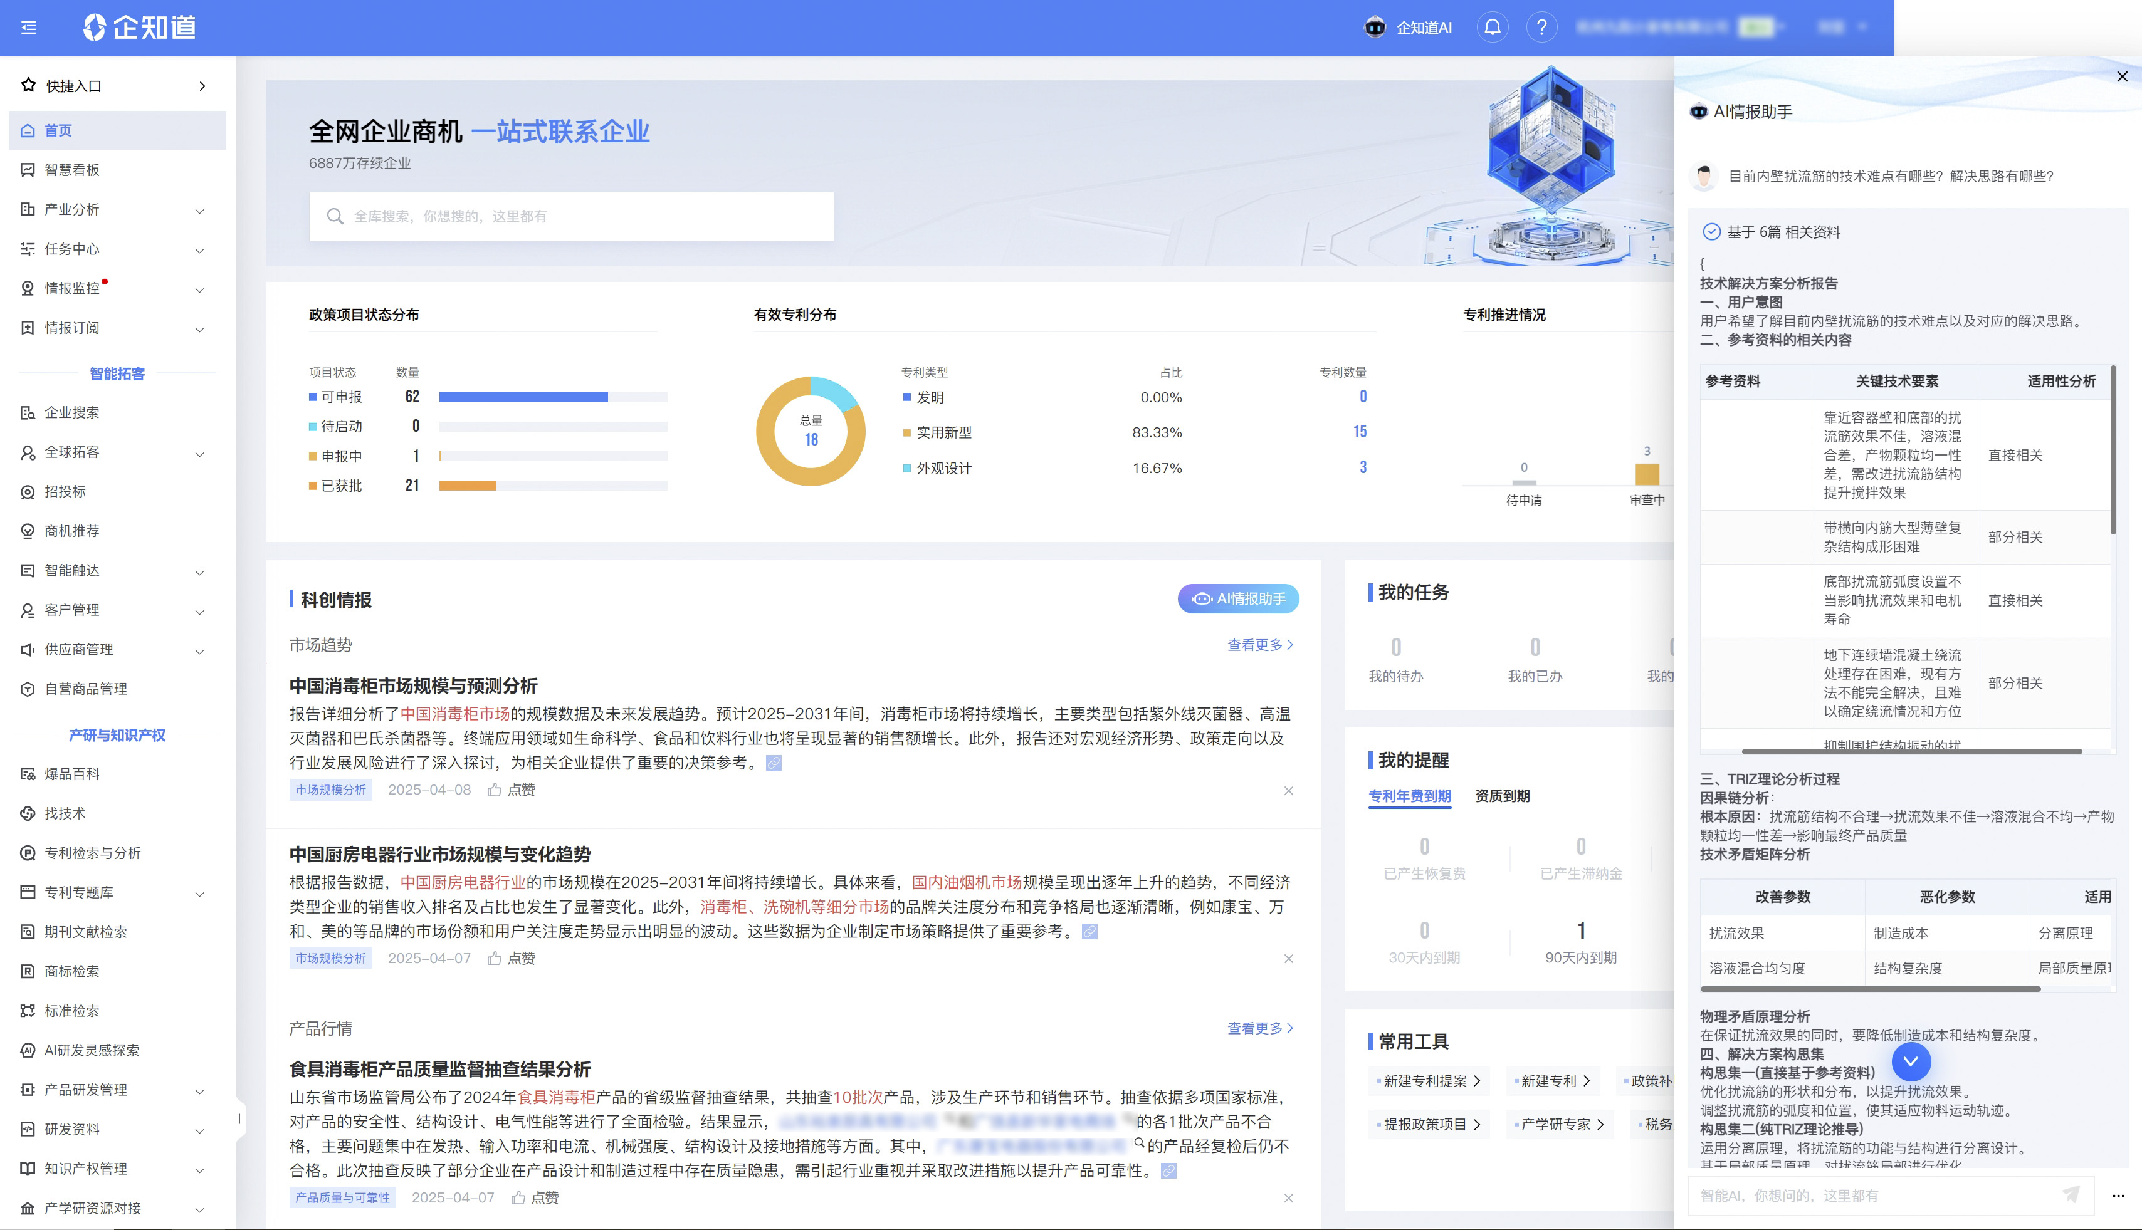This screenshot has height=1230, width=2142.
Task: Open 企知道AI robot icon in header
Action: click(x=1375, y=28)
